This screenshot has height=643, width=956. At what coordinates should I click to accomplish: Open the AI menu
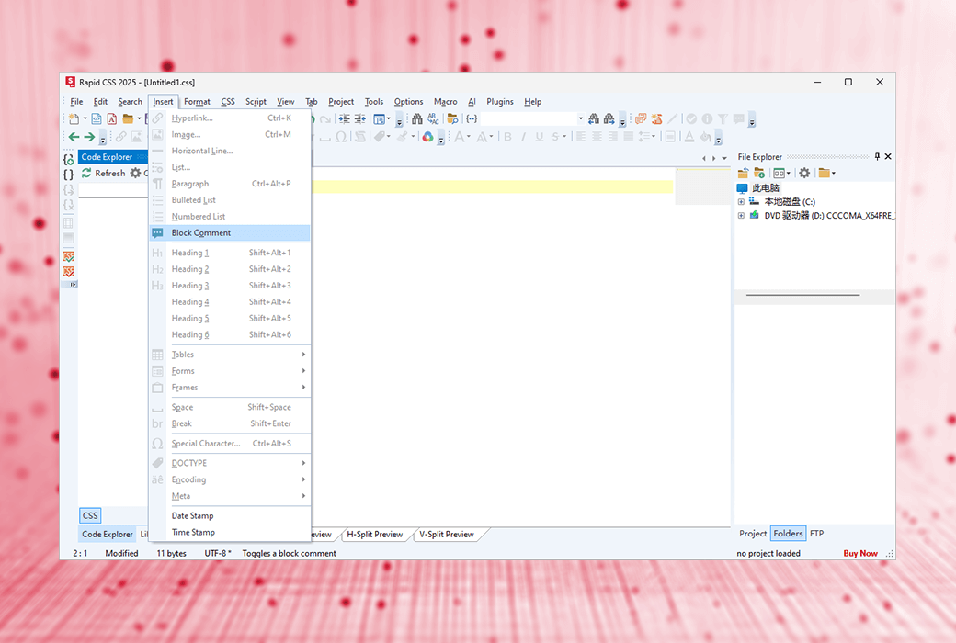pos(472,102)
